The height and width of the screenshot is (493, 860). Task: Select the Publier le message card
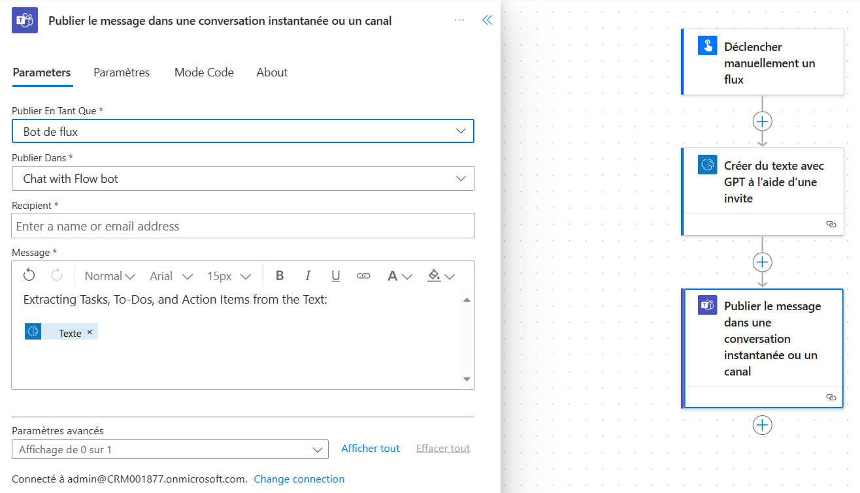pyautogui.click(x=763, y=349)
